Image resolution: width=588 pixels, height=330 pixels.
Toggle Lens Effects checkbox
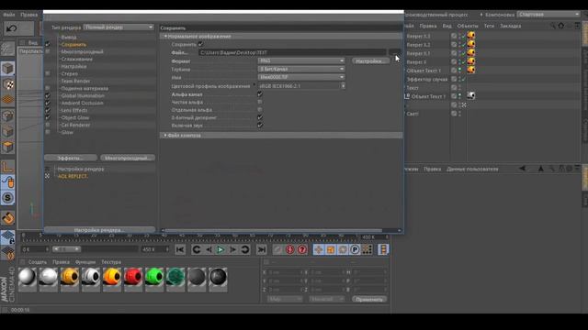(x=48, y=110)
